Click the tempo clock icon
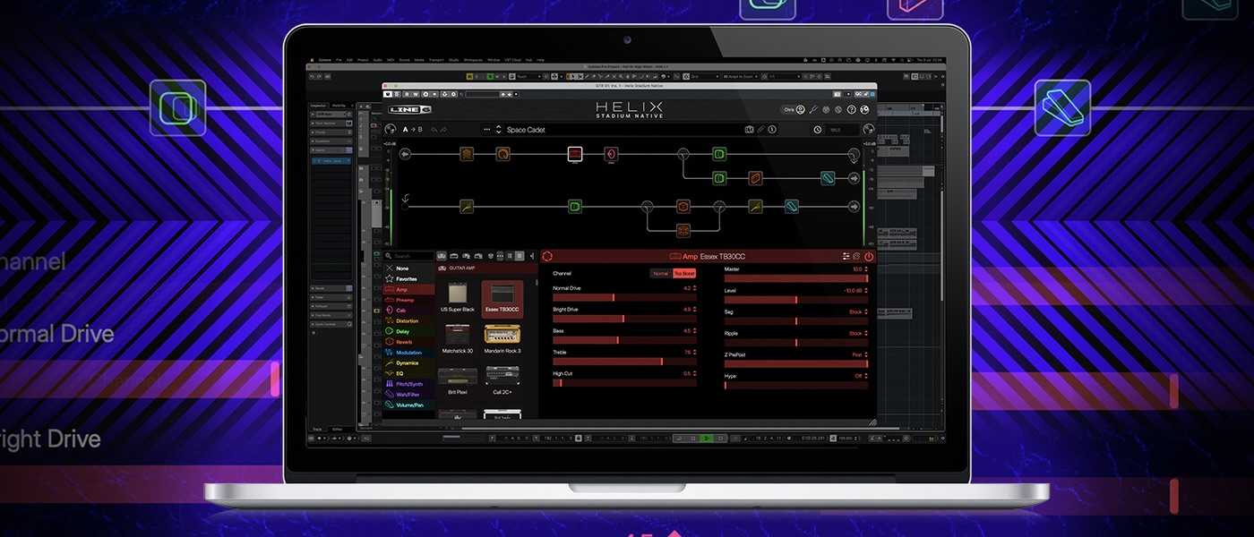 click(x=818, y=130)
